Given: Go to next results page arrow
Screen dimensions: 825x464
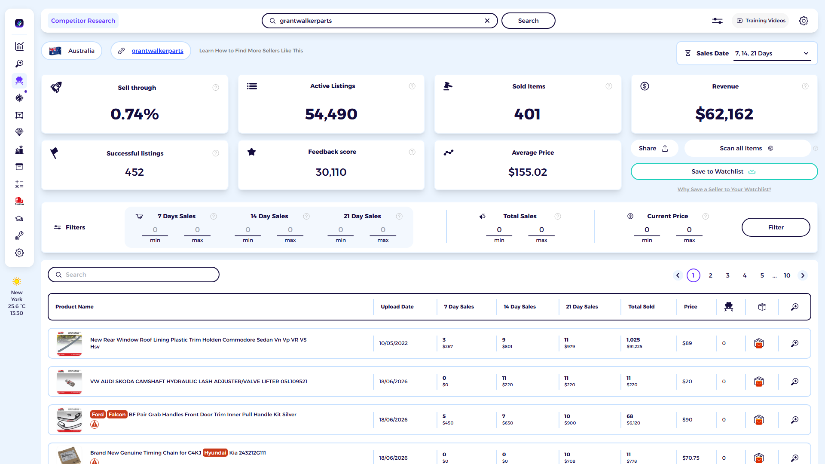Looking at the screenshot, I should (x=803, y=275).
